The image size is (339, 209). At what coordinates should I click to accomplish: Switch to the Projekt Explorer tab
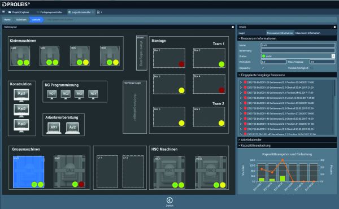pos(19,12)
